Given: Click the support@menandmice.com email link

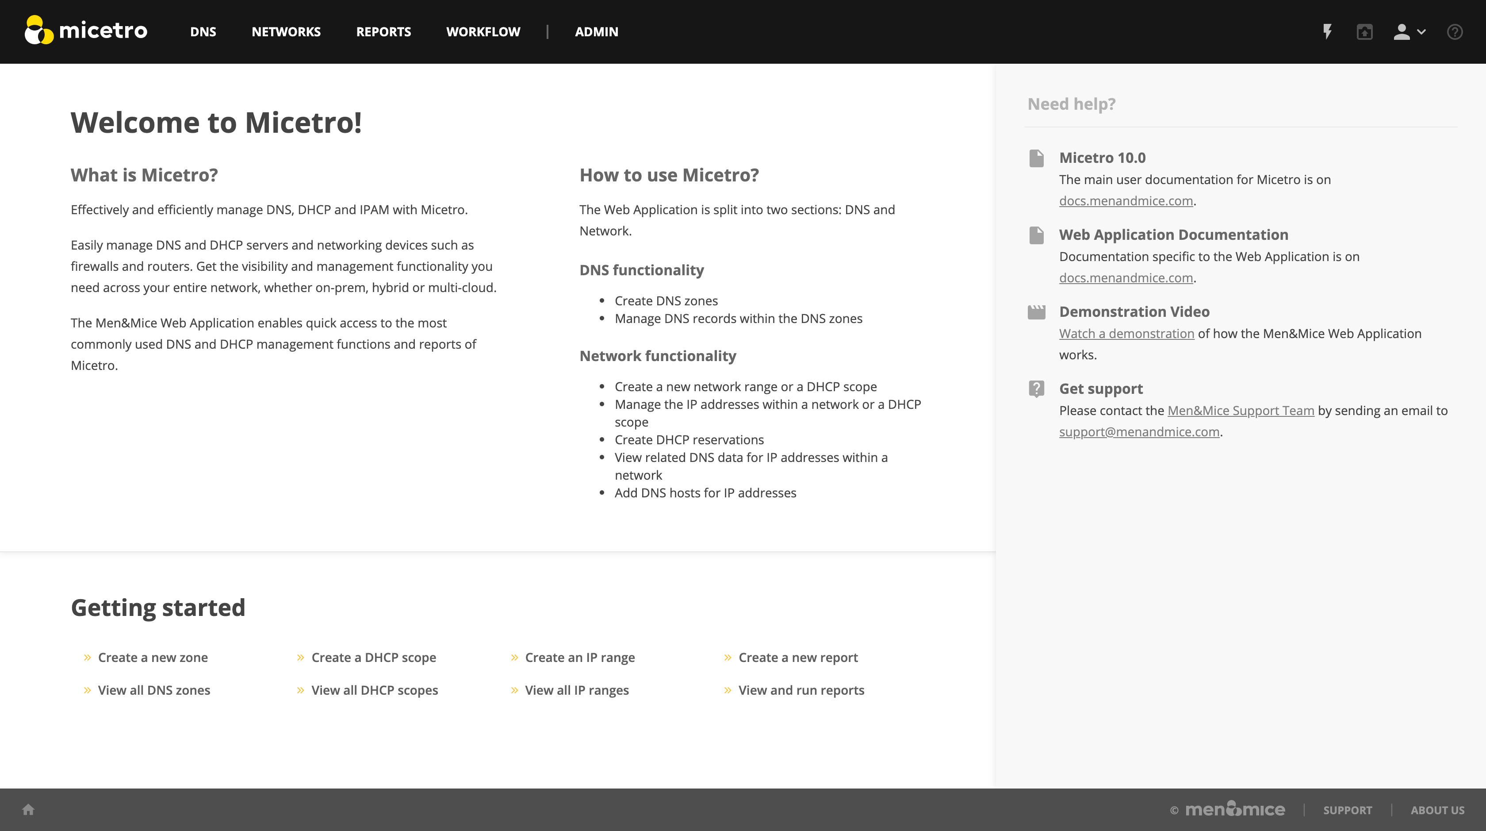Looking at the screenshot, I should pos(1139,432).
